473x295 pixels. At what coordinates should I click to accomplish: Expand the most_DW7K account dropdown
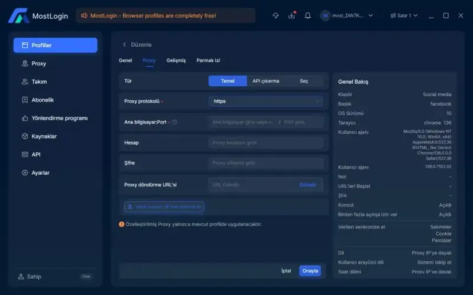pyautogui.click(x=371, y=15)
